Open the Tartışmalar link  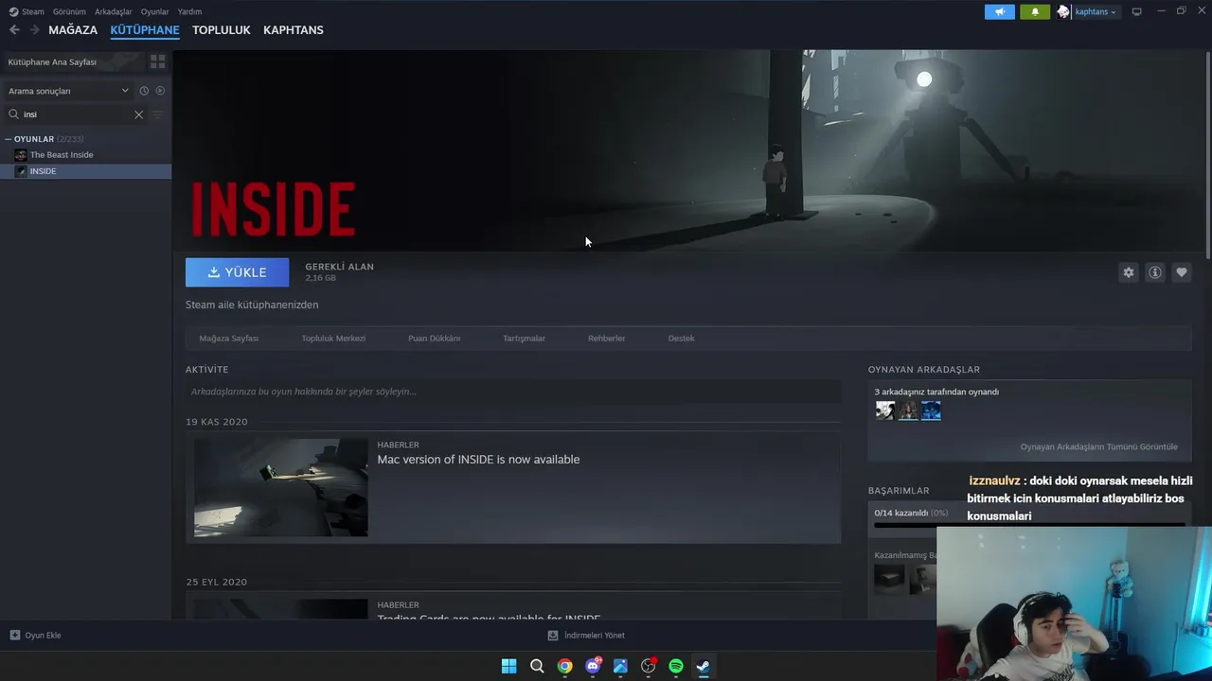point(524,339)
